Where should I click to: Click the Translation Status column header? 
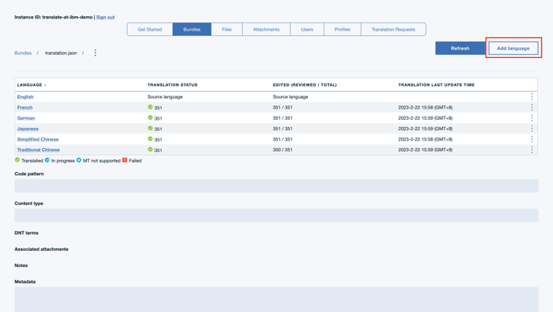tap(173, 85)
